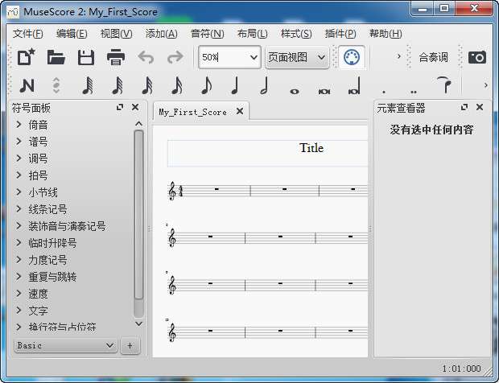
Task: Switch to My_First_Score tab
Action: [x=192, y=112]
